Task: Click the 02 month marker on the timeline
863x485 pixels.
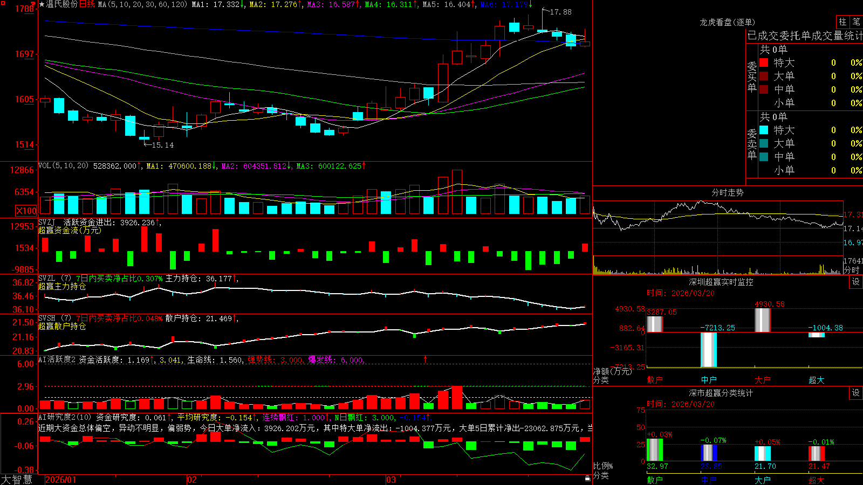Action: tap(192, 480)
